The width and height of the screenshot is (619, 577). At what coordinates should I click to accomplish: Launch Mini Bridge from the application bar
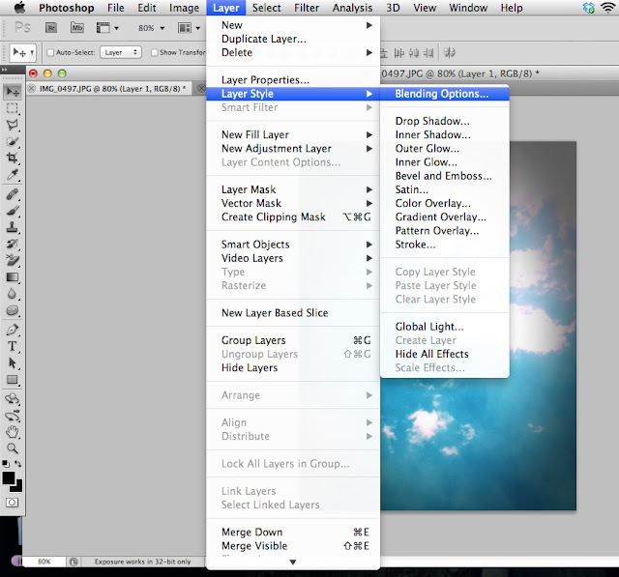tap(77, 28)
